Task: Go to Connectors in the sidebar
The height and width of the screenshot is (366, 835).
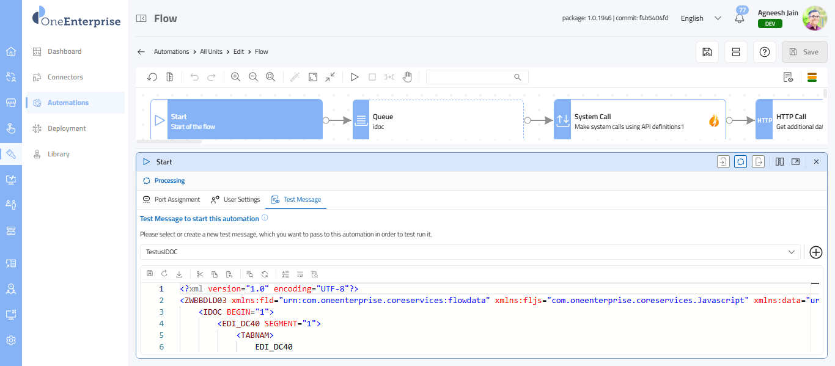Action: 65,77
